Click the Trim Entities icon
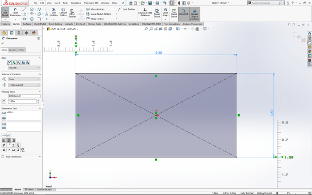The height and width of the screenshot is (195, 312). click(x=54, y=12)
